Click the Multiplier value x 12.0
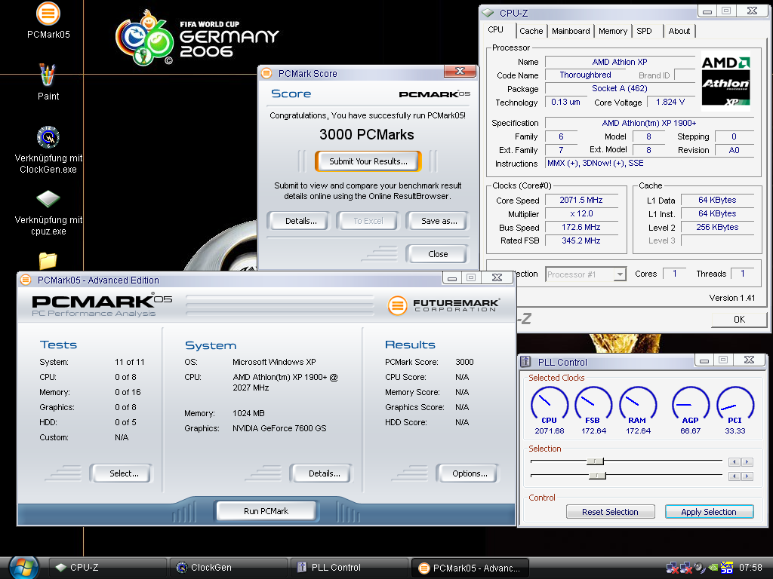 coord(581,213)
